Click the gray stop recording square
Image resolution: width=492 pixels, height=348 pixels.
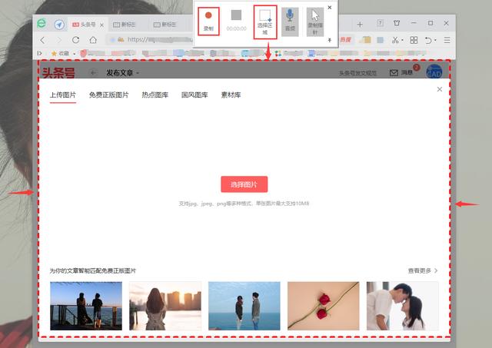pyautogui.click(x=236, y=15)
